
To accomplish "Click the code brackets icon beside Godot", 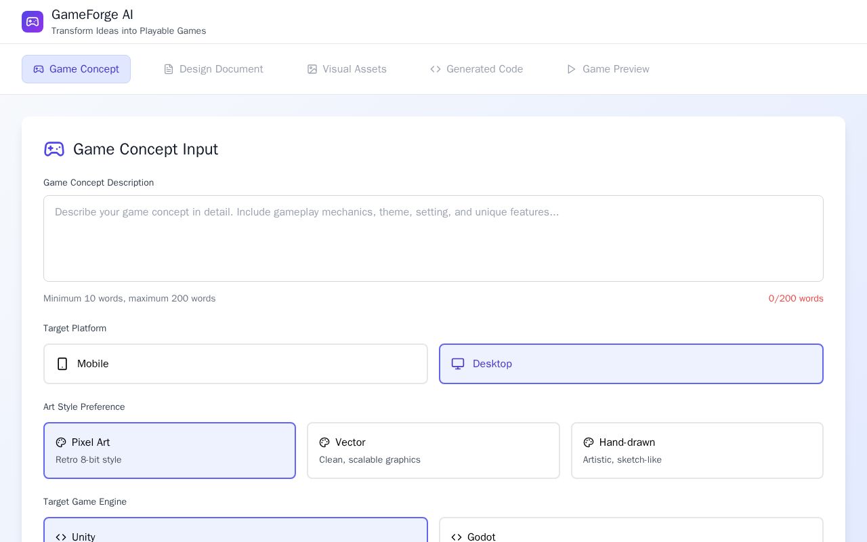I will (457, 537).
